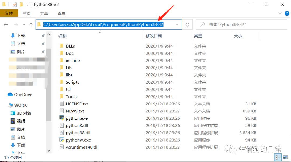The image size is (291, 162).
Task: Click navigation pane scrollbar thumb
Action: (x=49, y=85)
